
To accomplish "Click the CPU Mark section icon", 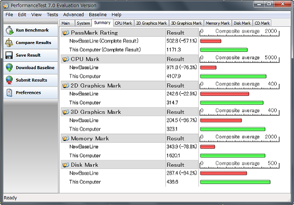I will pos(66,59).
